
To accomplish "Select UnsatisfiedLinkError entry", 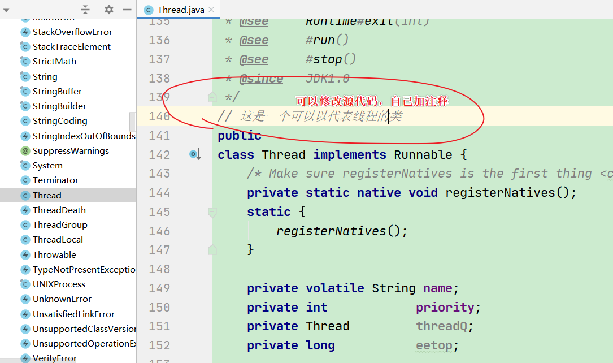I will coord(73,314).
